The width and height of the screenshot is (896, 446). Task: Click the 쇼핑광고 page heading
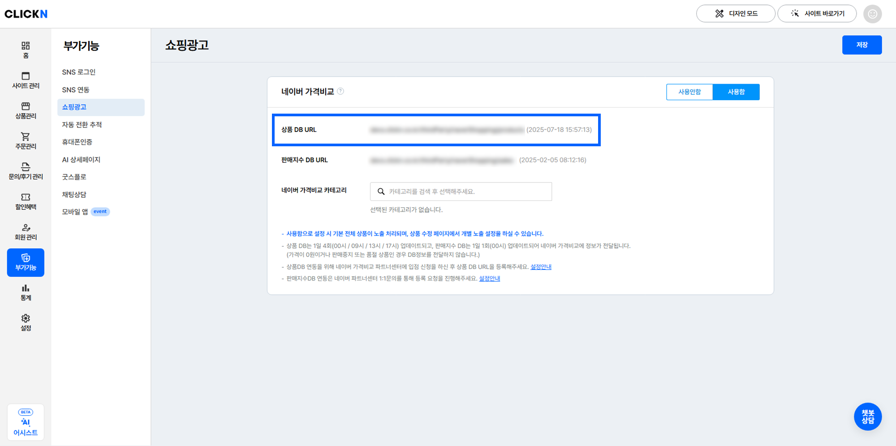tap(187, 45)
